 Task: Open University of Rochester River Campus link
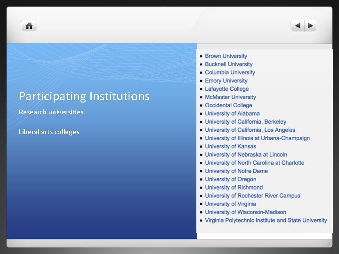pos(252,196)
